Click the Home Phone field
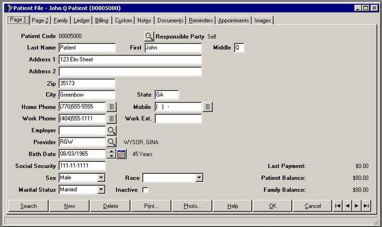382x227 pixels. (x=82, y=106)
